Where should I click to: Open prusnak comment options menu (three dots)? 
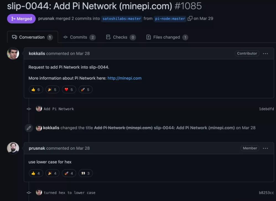click(x=265, y=148)
